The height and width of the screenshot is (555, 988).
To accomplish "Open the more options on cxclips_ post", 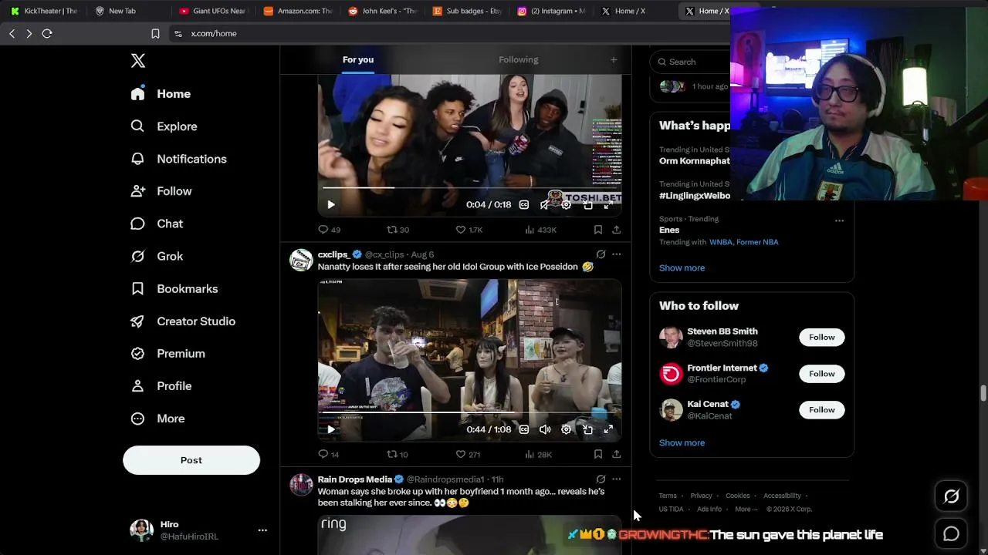I will pos(616,254).
